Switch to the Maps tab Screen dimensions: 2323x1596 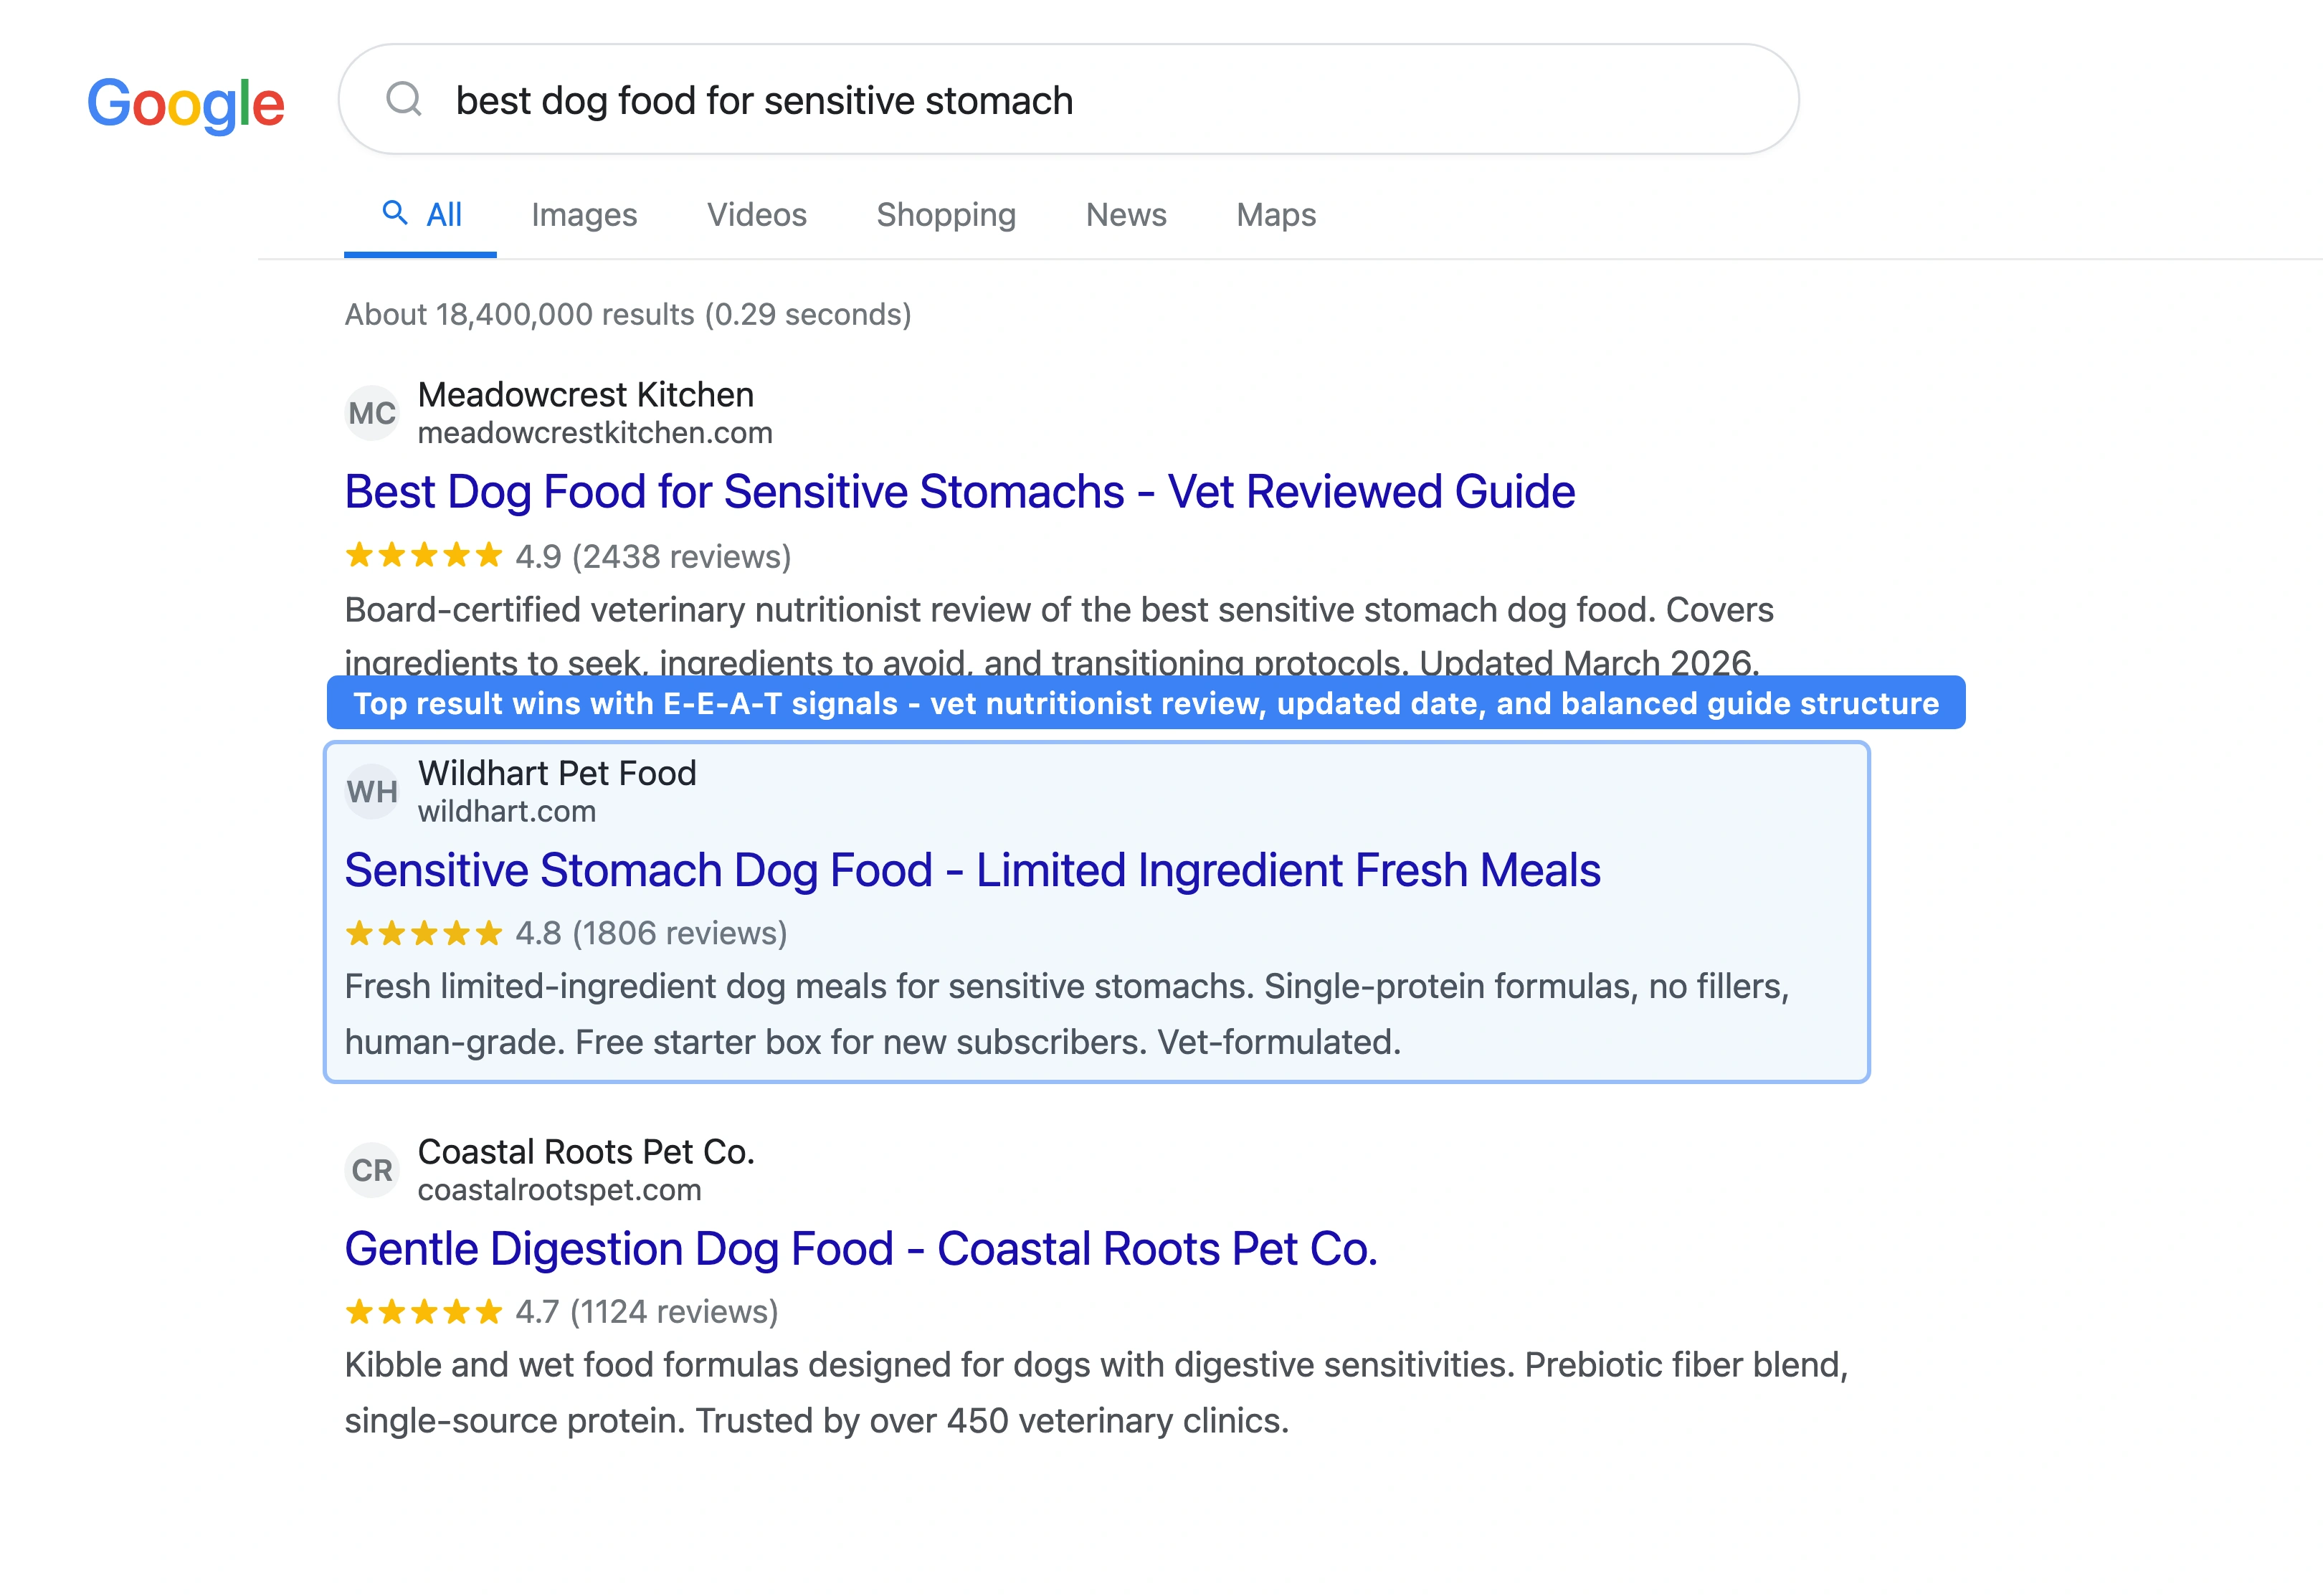point(1275,214)
